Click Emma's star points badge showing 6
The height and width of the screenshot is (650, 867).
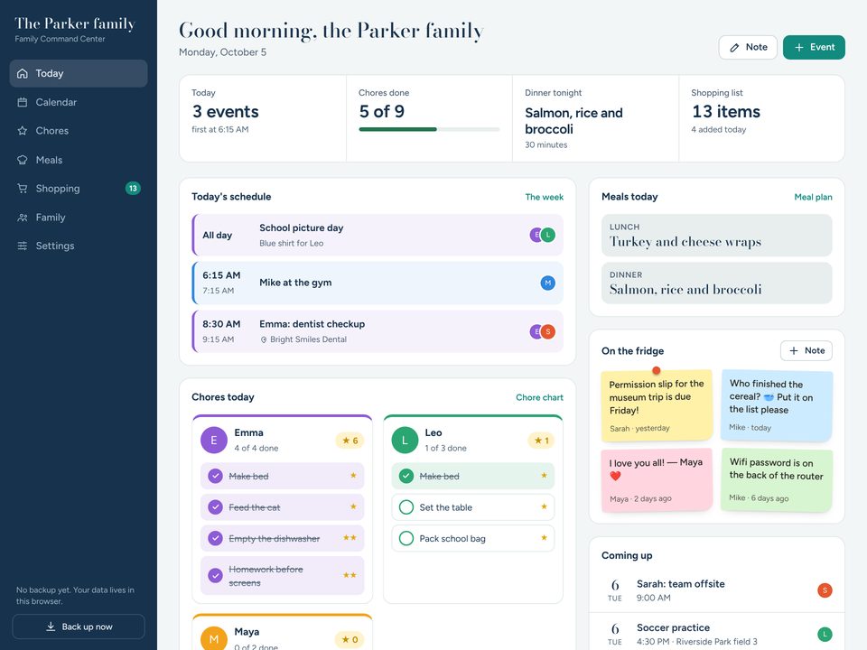[350, 441]
